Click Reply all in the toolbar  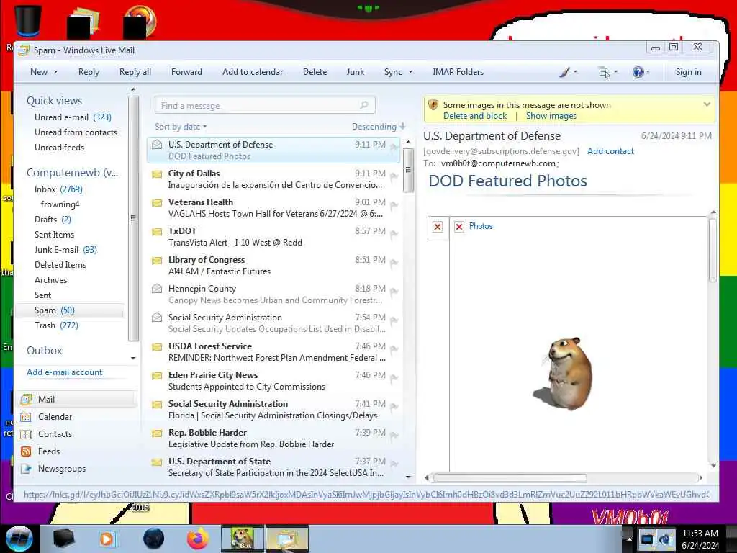(135, 72)
